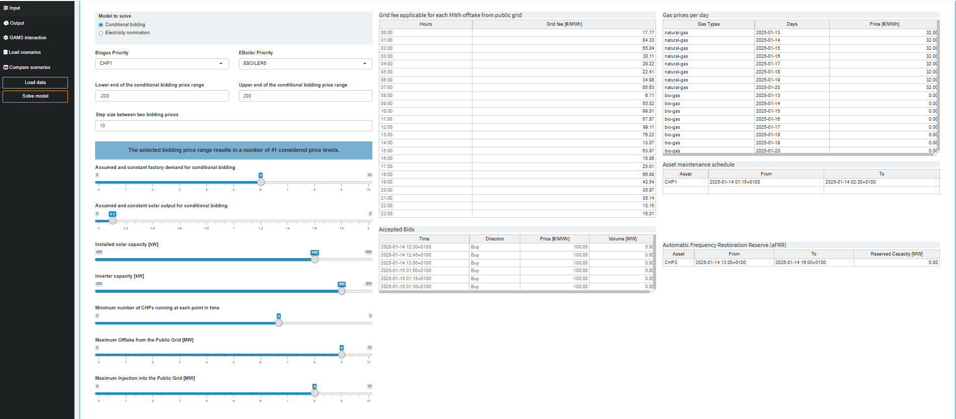Open the Biogas Priority dropdown

pos(162,64)
